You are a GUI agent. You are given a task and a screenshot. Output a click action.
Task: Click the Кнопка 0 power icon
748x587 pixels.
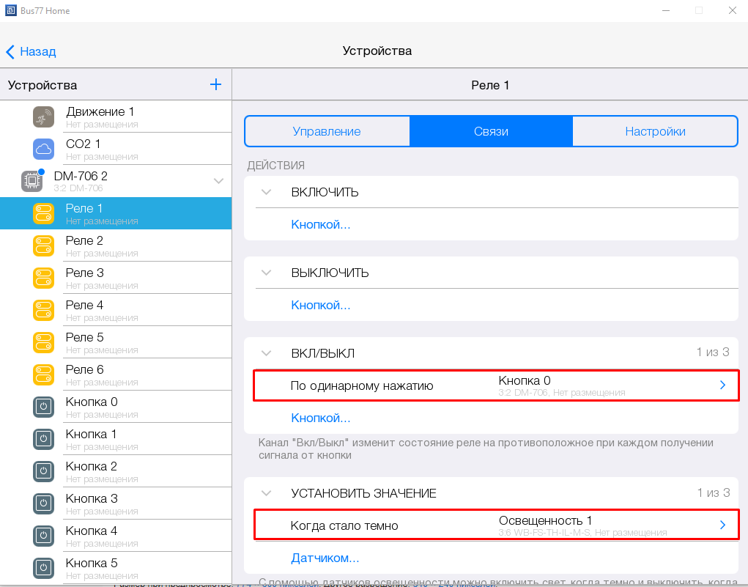click(x=44, y=407)
